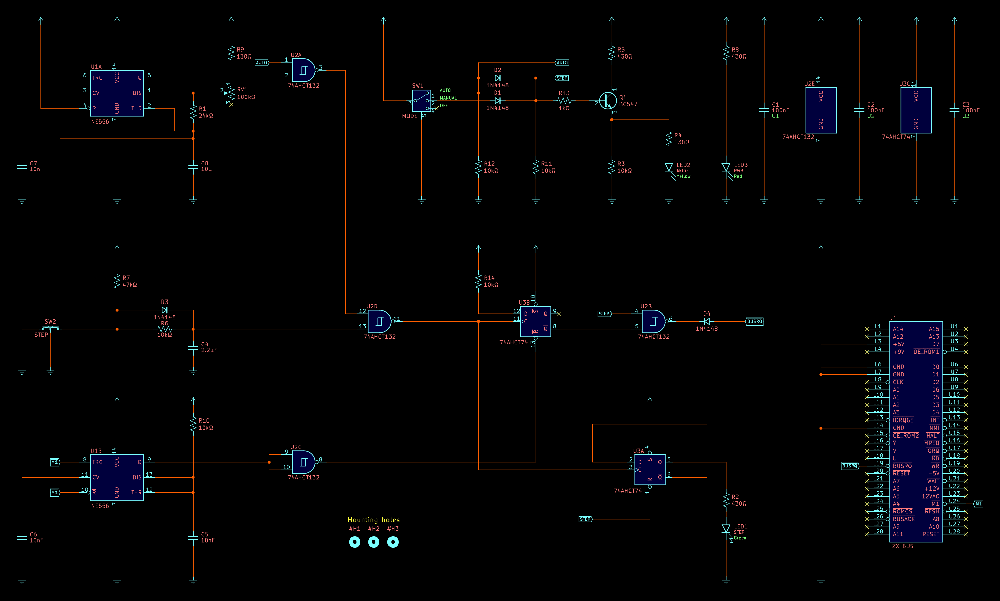
Task: Click the C4 2.2µF capacitor symbol
Action: (x=193, y=348)
